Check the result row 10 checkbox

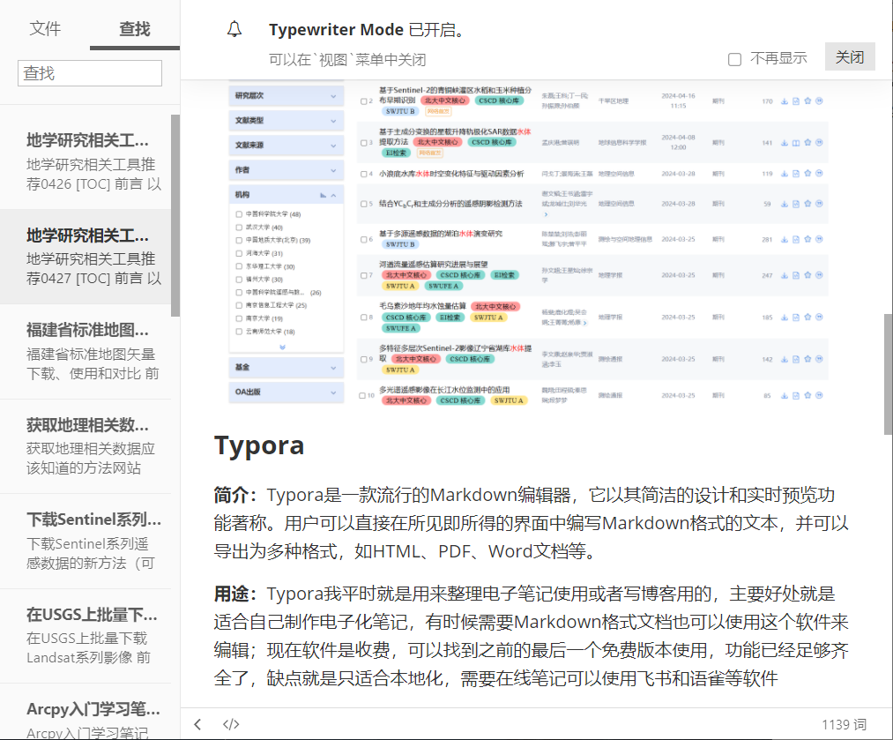point(362,395)
